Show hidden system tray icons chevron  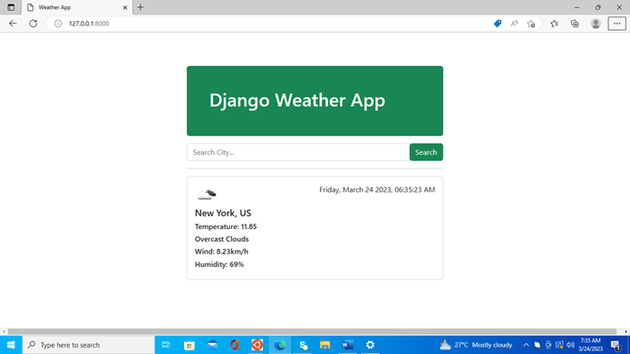coord(526,345)
